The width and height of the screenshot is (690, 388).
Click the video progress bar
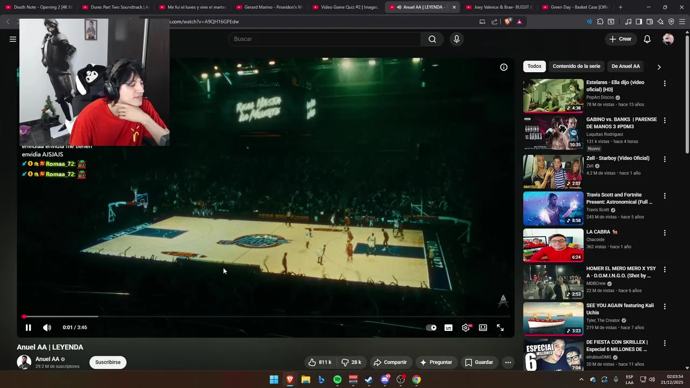point(266,316)
